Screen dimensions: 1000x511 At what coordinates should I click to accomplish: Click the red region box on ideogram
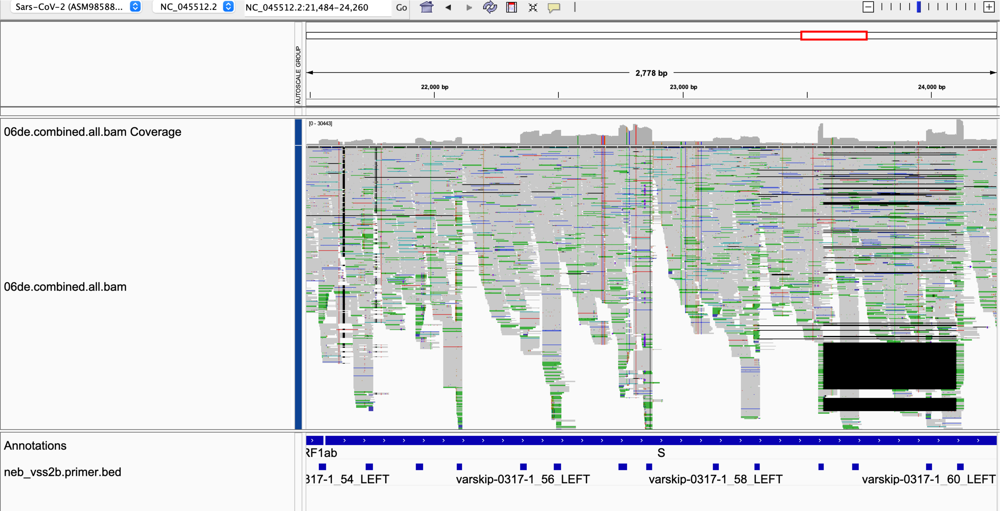834,36
